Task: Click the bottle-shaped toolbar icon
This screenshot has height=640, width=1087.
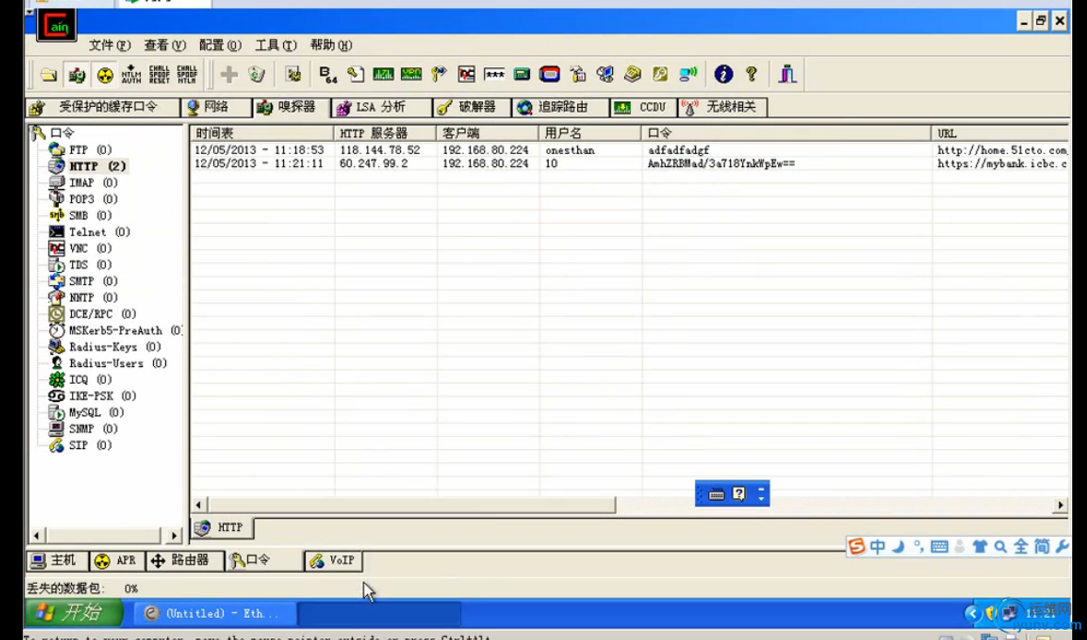Action: (x=577, y=74)
